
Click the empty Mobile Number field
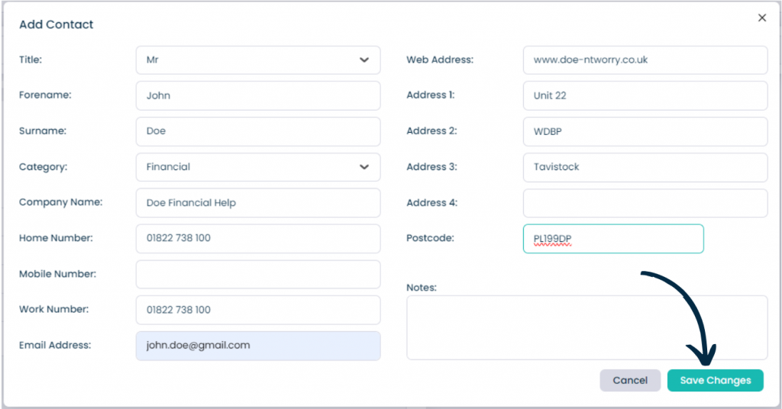click(258, 274)
